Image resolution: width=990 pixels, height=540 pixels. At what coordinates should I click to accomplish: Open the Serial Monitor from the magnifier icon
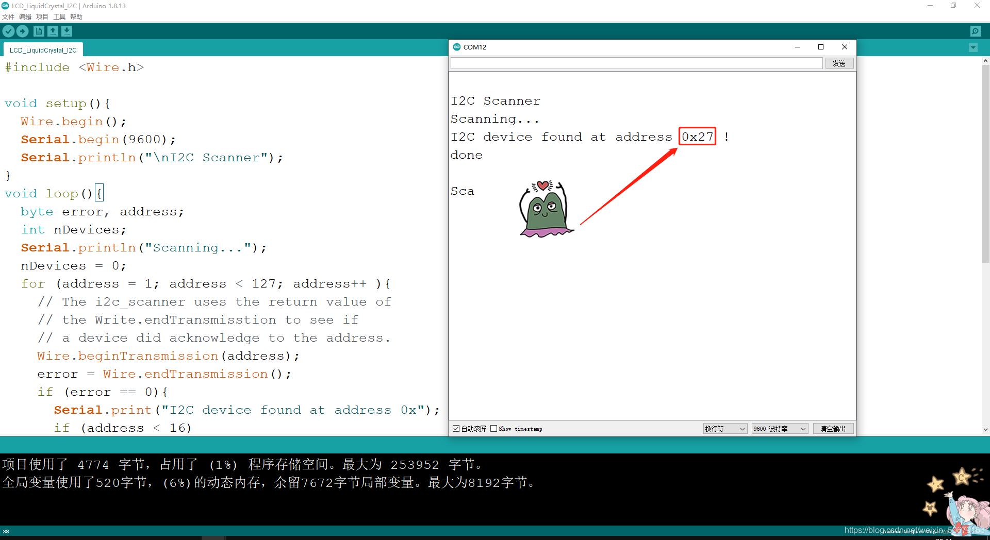975,31
